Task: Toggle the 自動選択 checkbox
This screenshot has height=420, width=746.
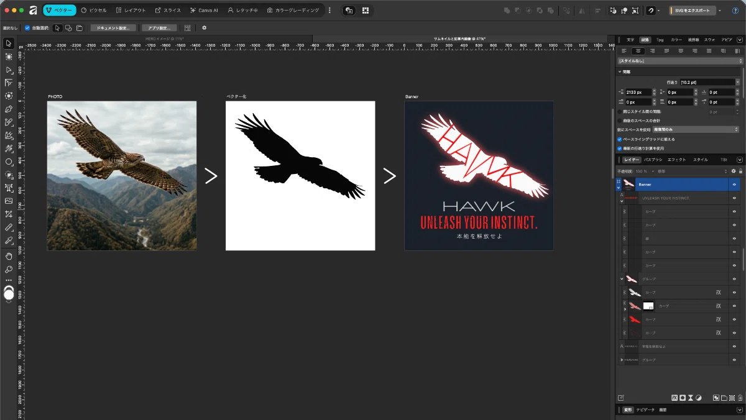Action: click(27, 28)
